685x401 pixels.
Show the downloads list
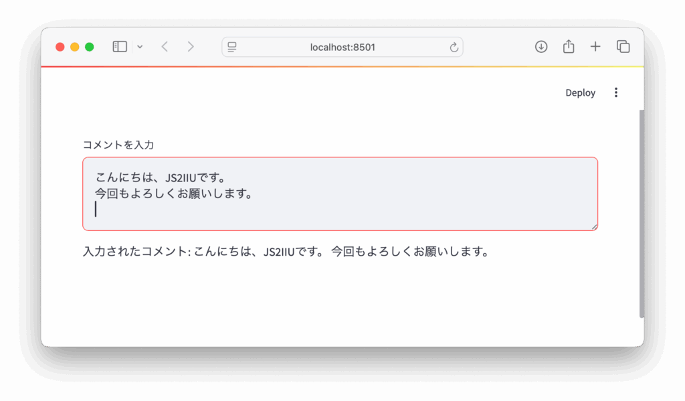click(x=541, y=47)
